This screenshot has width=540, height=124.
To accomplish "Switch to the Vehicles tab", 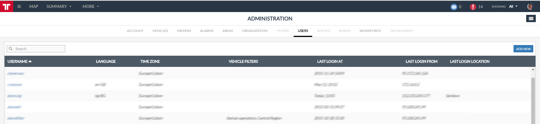I will click(160, 31).
